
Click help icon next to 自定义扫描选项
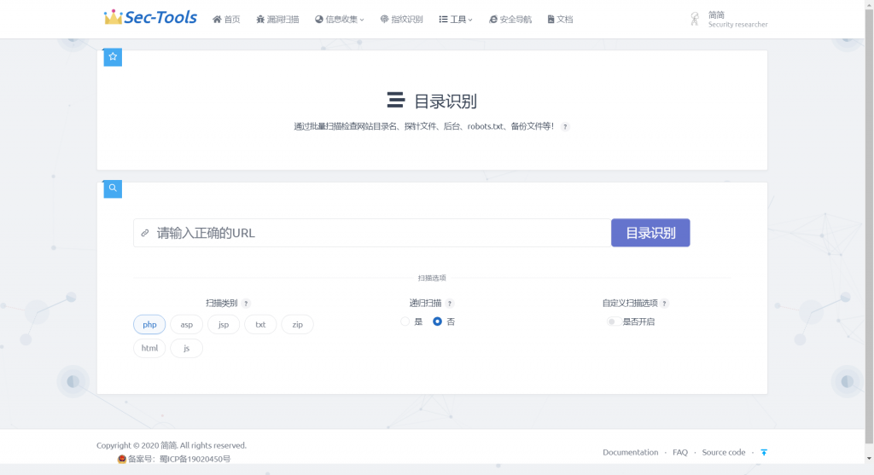(664, 304)
